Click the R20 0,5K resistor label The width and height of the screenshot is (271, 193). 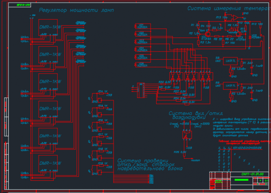164,82
